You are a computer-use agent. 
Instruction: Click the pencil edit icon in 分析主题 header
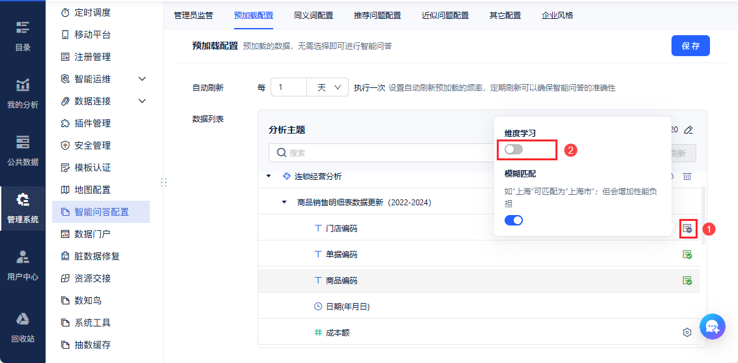click(x=688, y=130)
